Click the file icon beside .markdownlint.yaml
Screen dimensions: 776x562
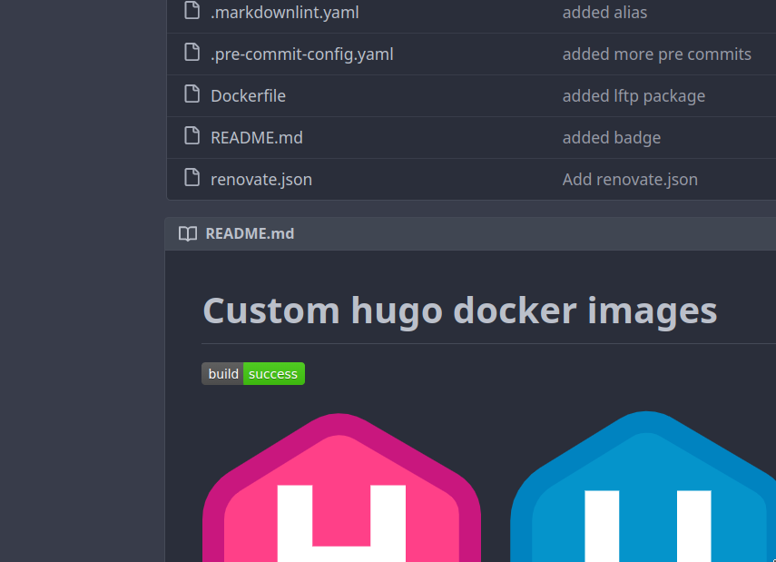point(192,12)
